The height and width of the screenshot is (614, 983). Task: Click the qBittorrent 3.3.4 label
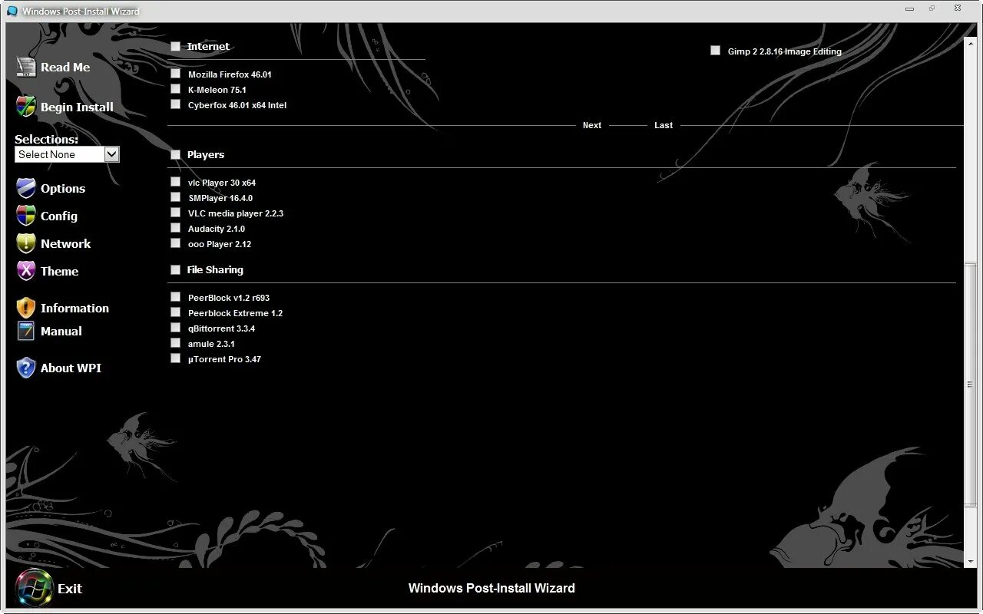click(221, 328)
